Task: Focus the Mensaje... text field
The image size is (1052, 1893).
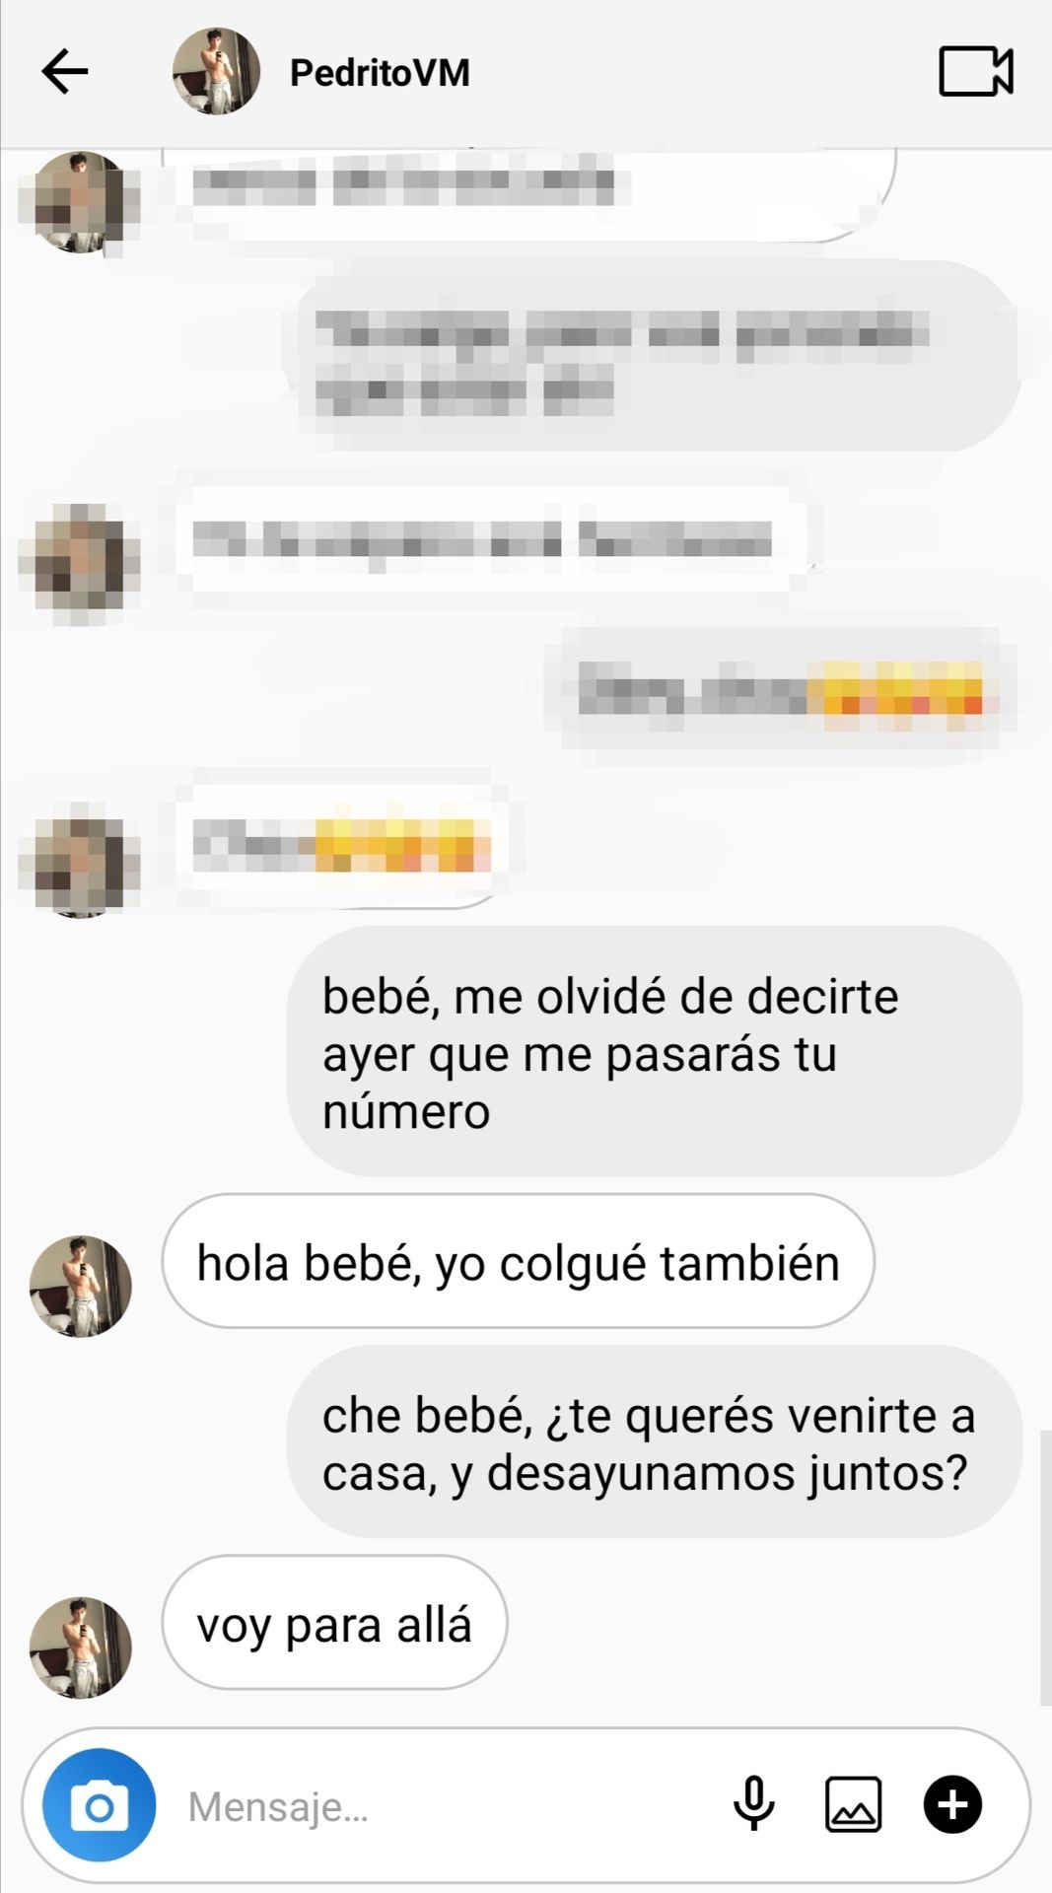Action: click(x=444, y=1806)
